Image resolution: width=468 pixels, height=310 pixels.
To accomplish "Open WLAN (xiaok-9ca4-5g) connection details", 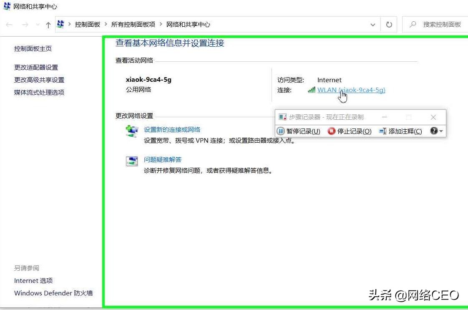I will 352,90.
